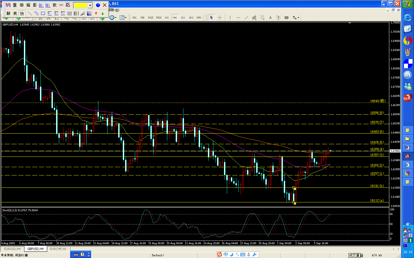The height and width of the screenshot is (258, 414).
Task: Switch chart to M30 timeframe
Action: (x=159, y=18)
